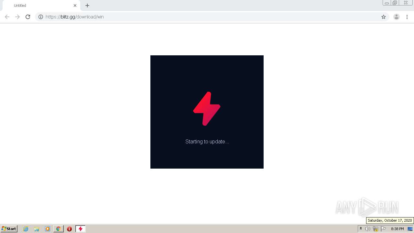Open Windows Media Player from taskbar

pyautogui.click(x=48, y=229)
